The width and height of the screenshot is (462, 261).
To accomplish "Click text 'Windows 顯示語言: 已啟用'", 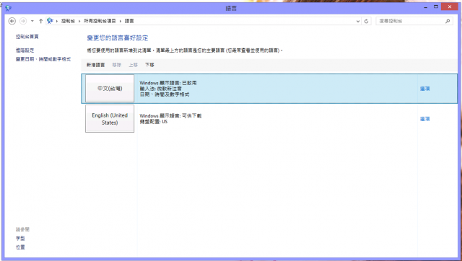I will pyautogui.click(x=168, y=83).
